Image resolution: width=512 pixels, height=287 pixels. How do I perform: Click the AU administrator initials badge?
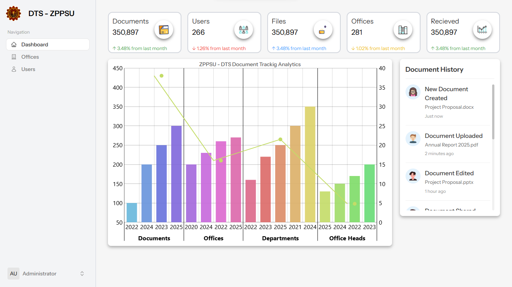[x=13, y=274]
